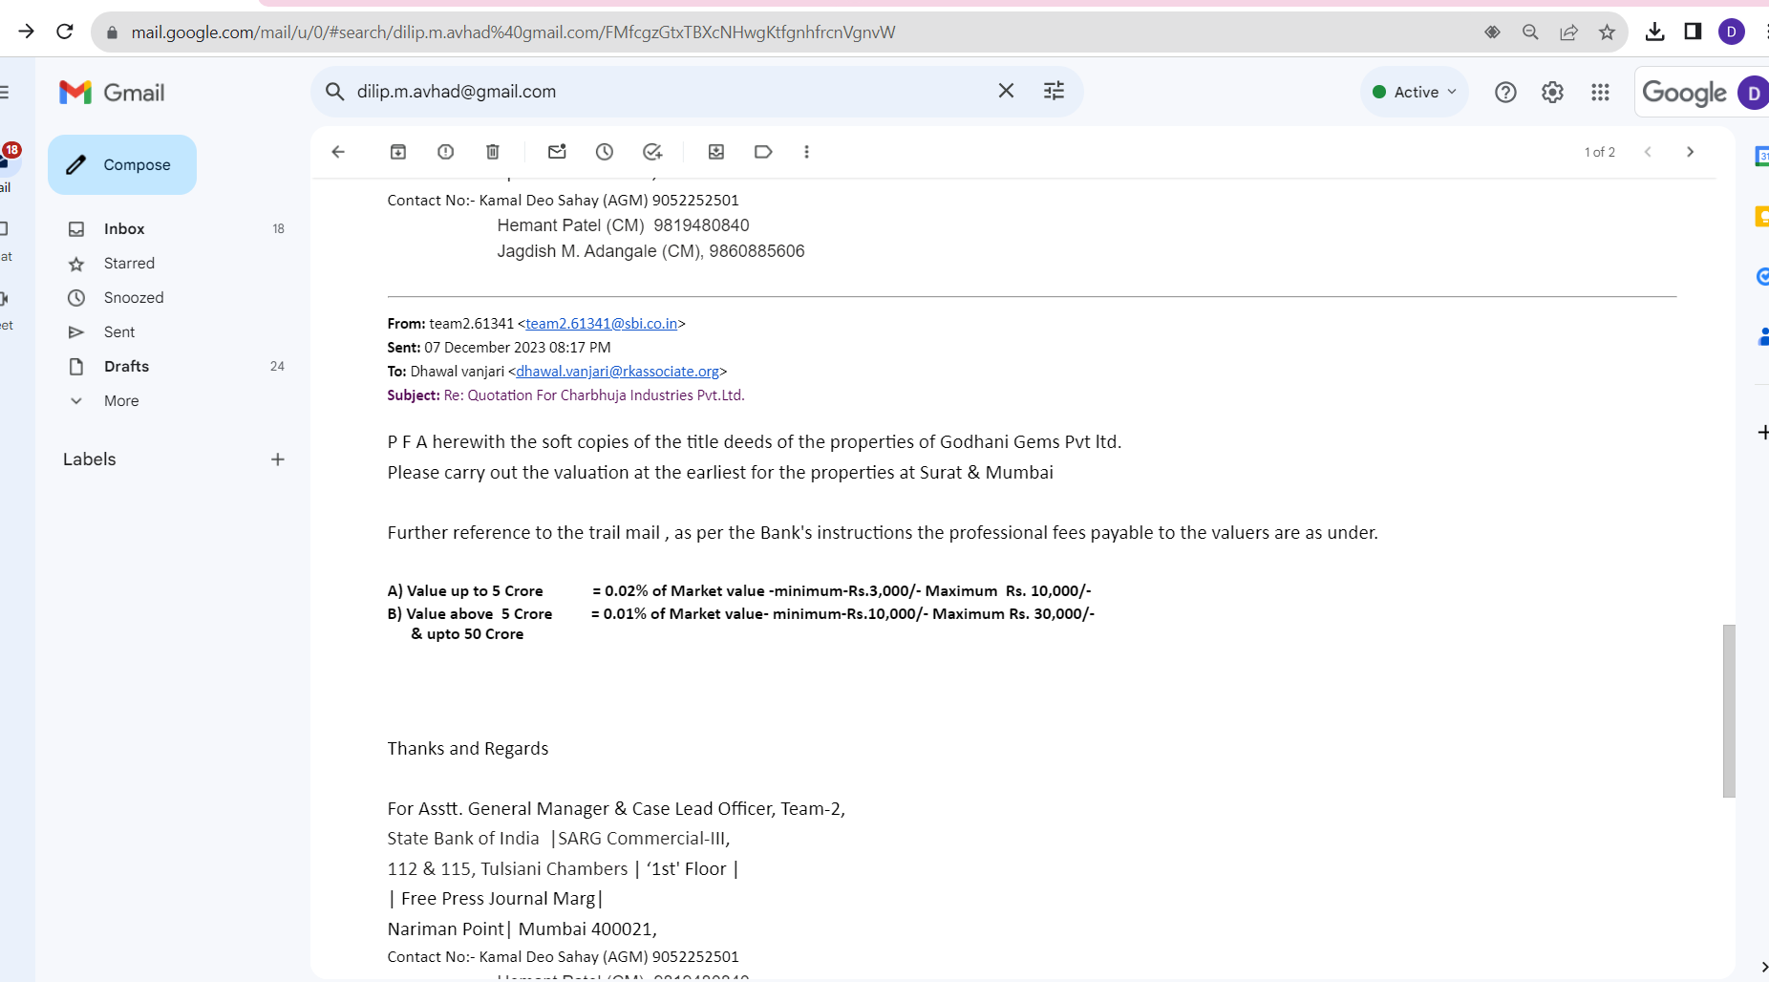Image resolution: width=1769 pixels, height=982 pixels.
Task: Click the vertical scrollbar of the email
Action: pos(1729,711)
